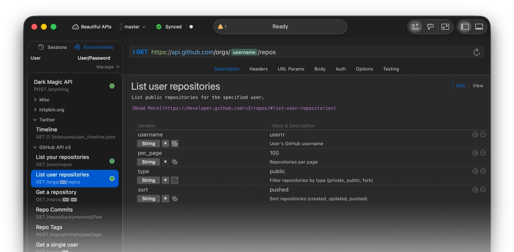Click the arrow icon in type row

(x=475, y=171)
